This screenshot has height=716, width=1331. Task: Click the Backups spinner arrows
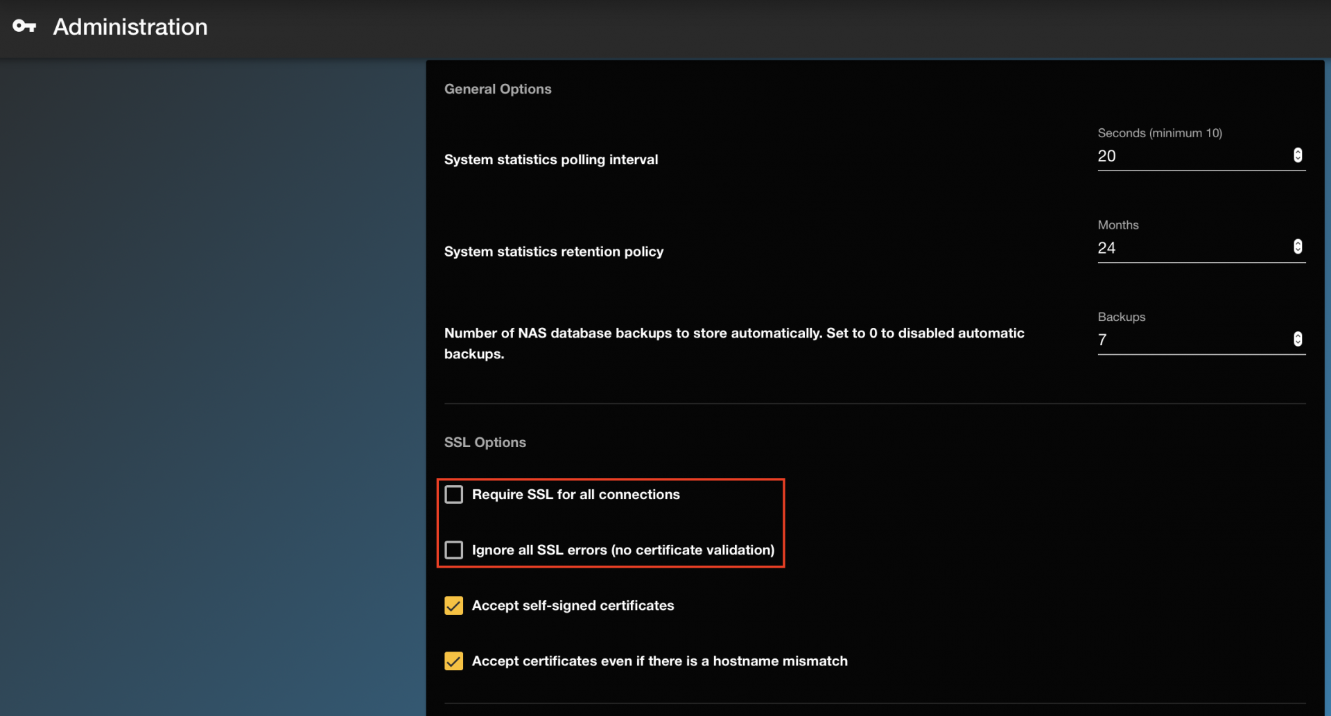1298,339
